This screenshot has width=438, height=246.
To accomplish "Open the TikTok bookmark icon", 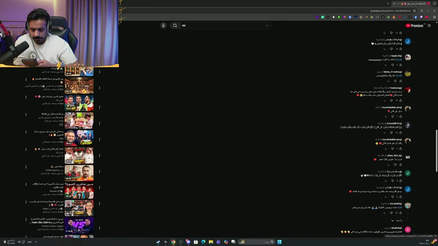I will coord(383,17).
